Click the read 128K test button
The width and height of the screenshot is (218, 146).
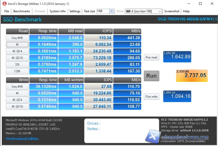[17, 71]
